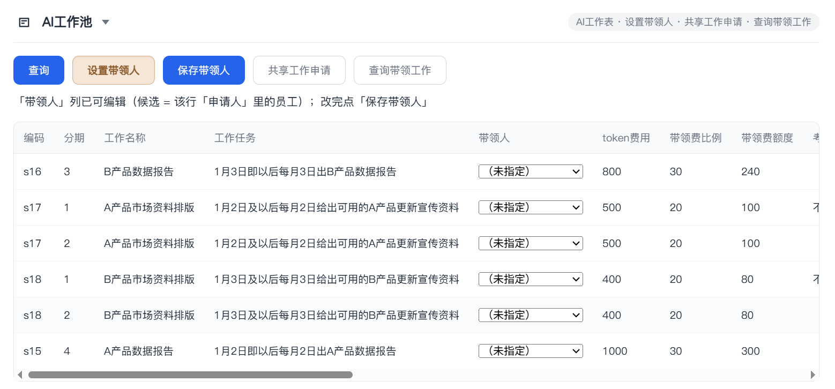Click the 编码 column header
Screen dimensions: 835x389
[x=34, y=138]
